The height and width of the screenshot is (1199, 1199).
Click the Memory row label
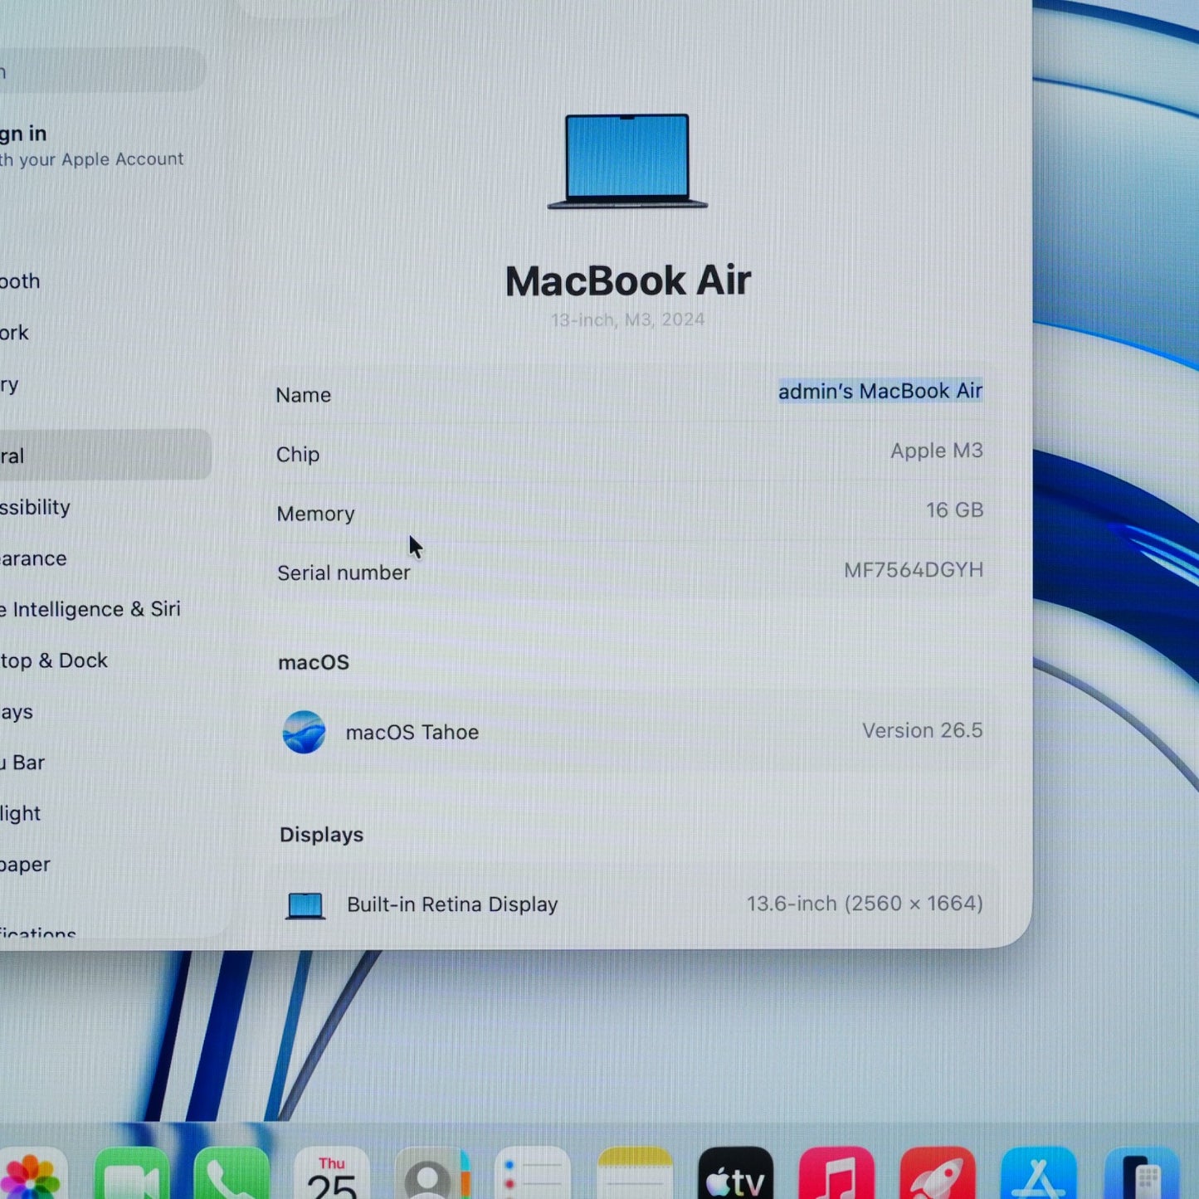(x=315, y=514)
